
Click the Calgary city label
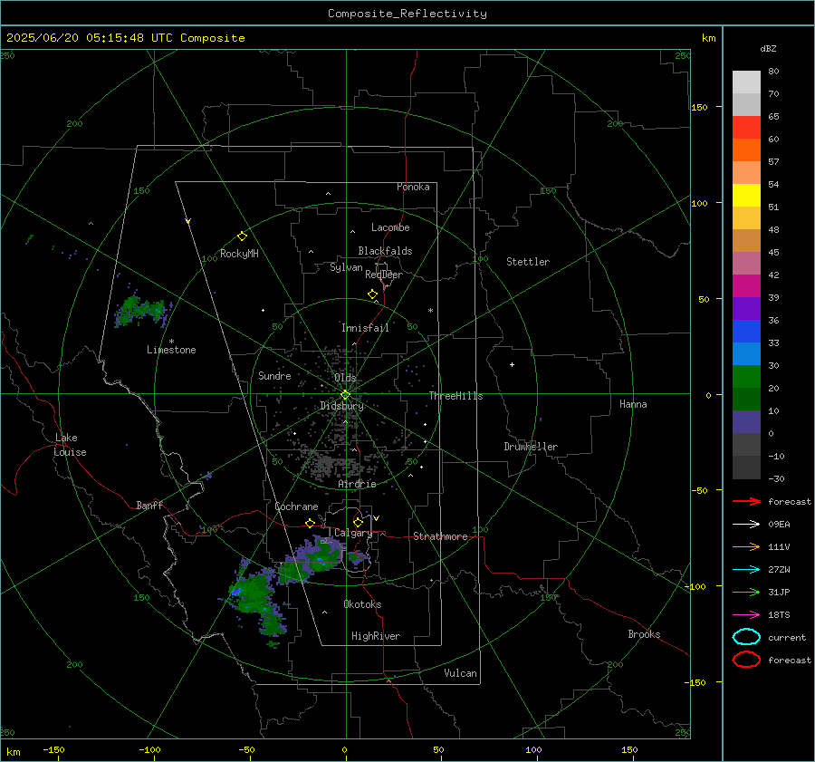353,533
